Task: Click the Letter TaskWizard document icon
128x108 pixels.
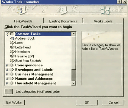Action: pos(12,43)
